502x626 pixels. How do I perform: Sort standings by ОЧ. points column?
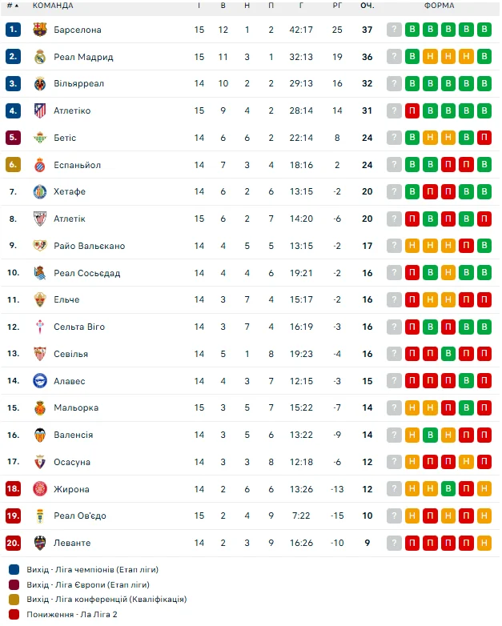click(x=367, y=6)
